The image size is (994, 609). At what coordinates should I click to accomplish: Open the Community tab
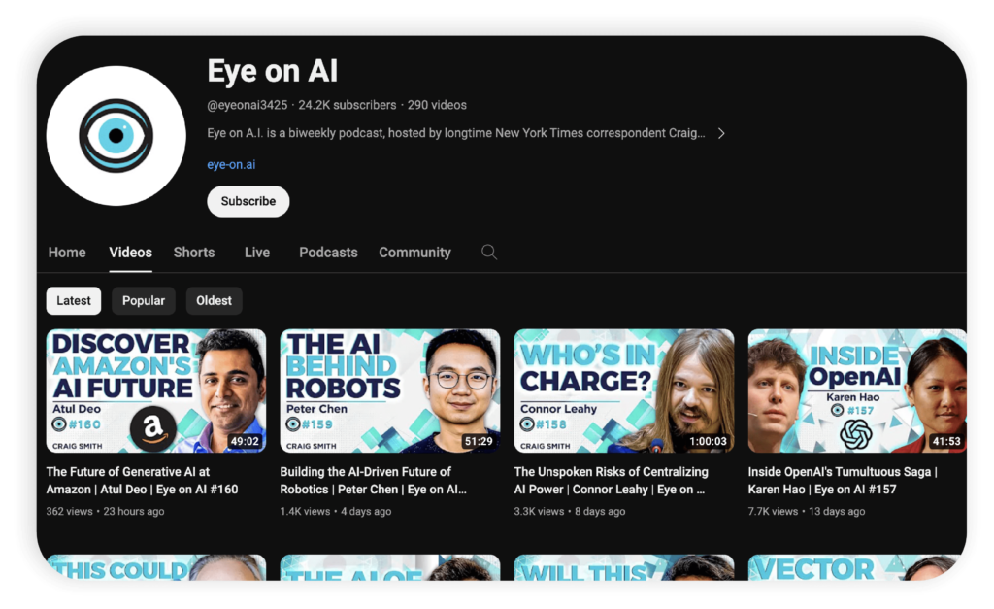(x=414, y=253)
